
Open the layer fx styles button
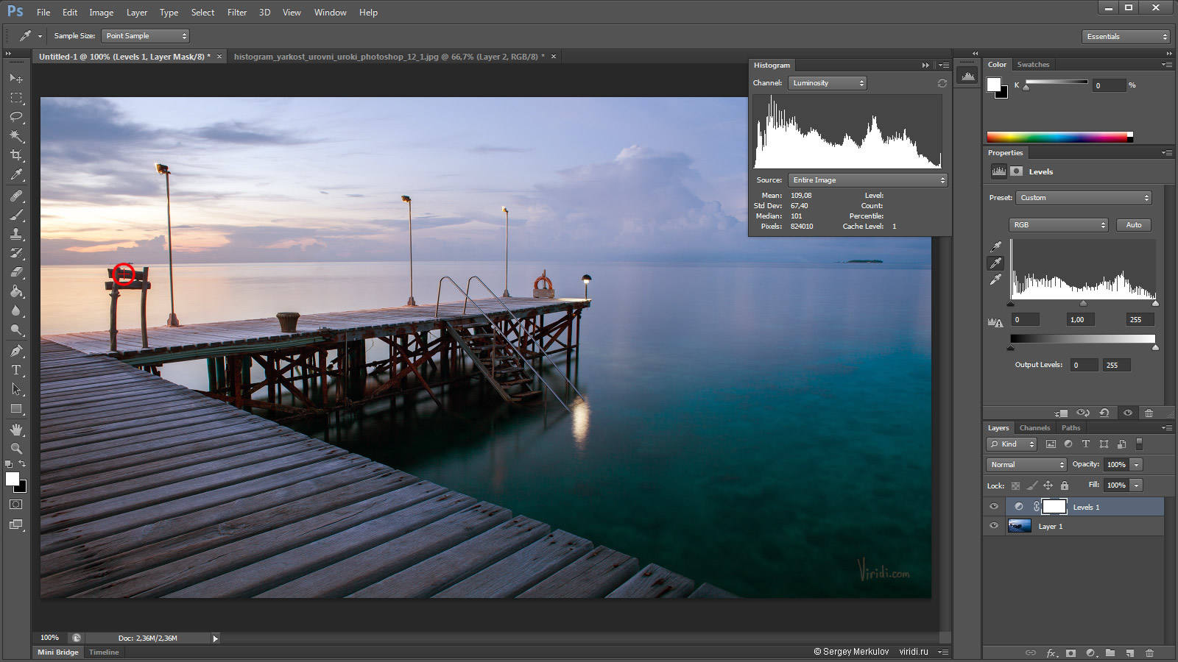1051,653
